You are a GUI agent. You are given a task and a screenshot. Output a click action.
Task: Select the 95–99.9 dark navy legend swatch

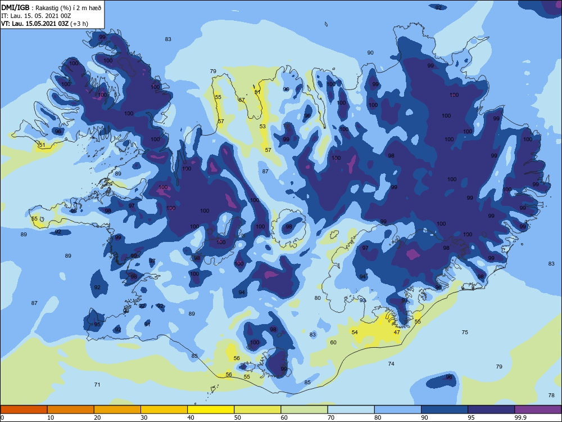click(x=491, y=410)
